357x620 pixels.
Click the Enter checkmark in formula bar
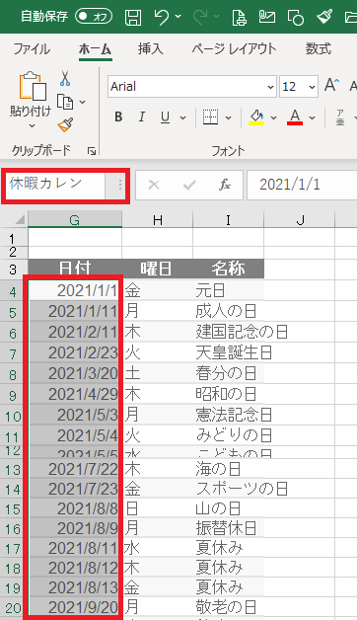click(189, 185)
